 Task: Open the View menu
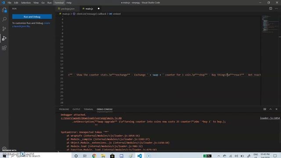tap(36, 3)
